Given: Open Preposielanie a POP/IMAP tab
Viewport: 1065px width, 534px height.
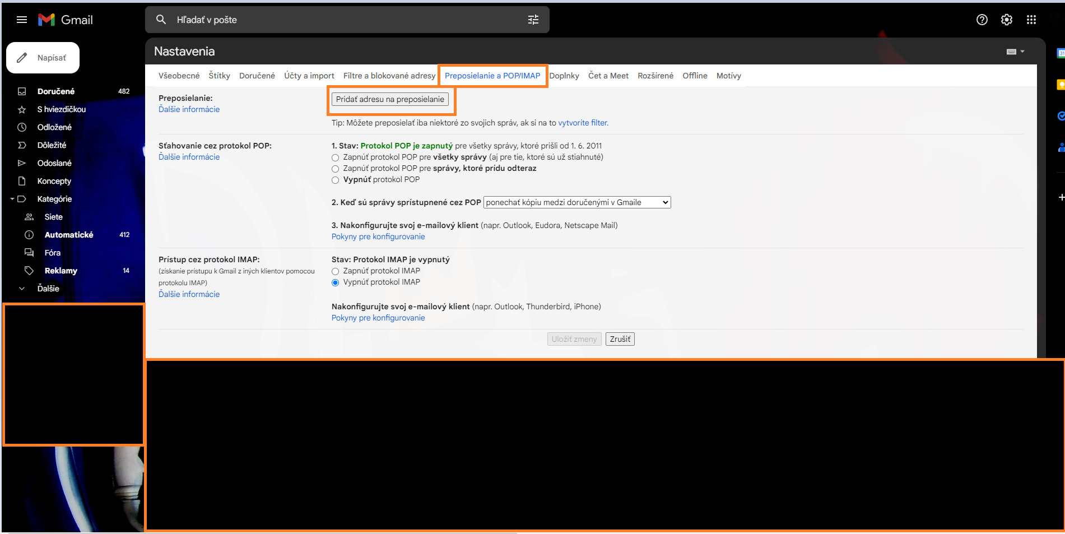Looking at the screenshot, I should [x=492, y=76].
